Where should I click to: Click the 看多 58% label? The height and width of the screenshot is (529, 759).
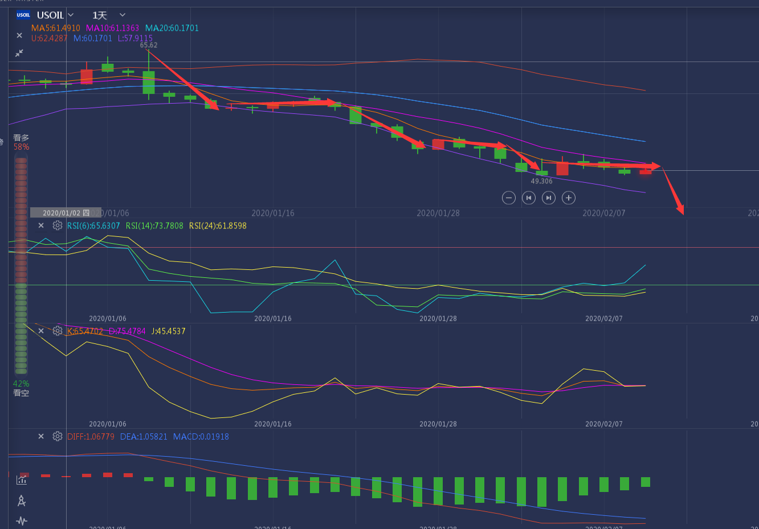[21, 142]
